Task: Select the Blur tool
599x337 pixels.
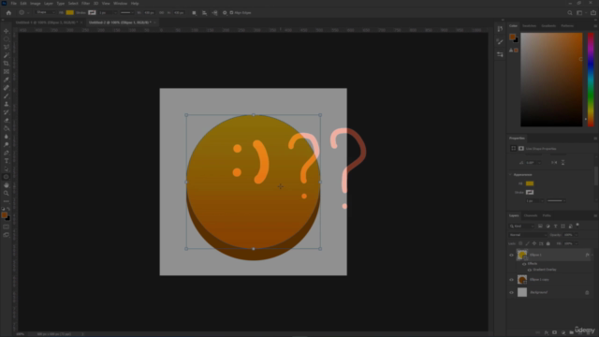Action: point(7,137)
